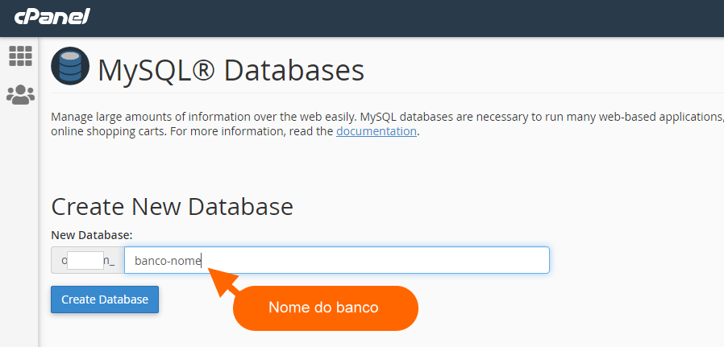
Task: Open the documentation link
Action: coord(377,131)
